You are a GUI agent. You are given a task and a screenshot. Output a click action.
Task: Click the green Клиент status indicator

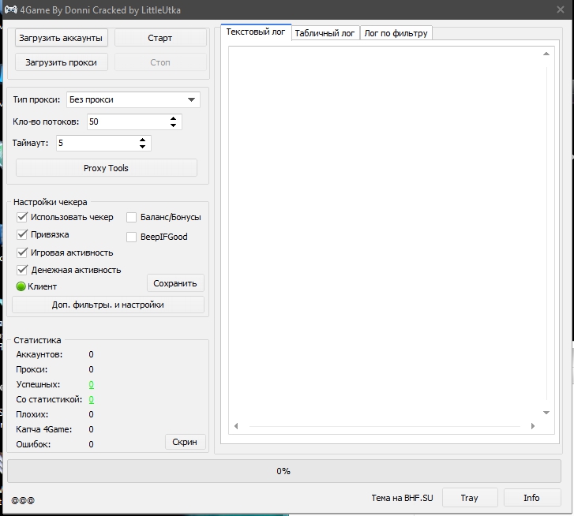(x=21, y=286)
